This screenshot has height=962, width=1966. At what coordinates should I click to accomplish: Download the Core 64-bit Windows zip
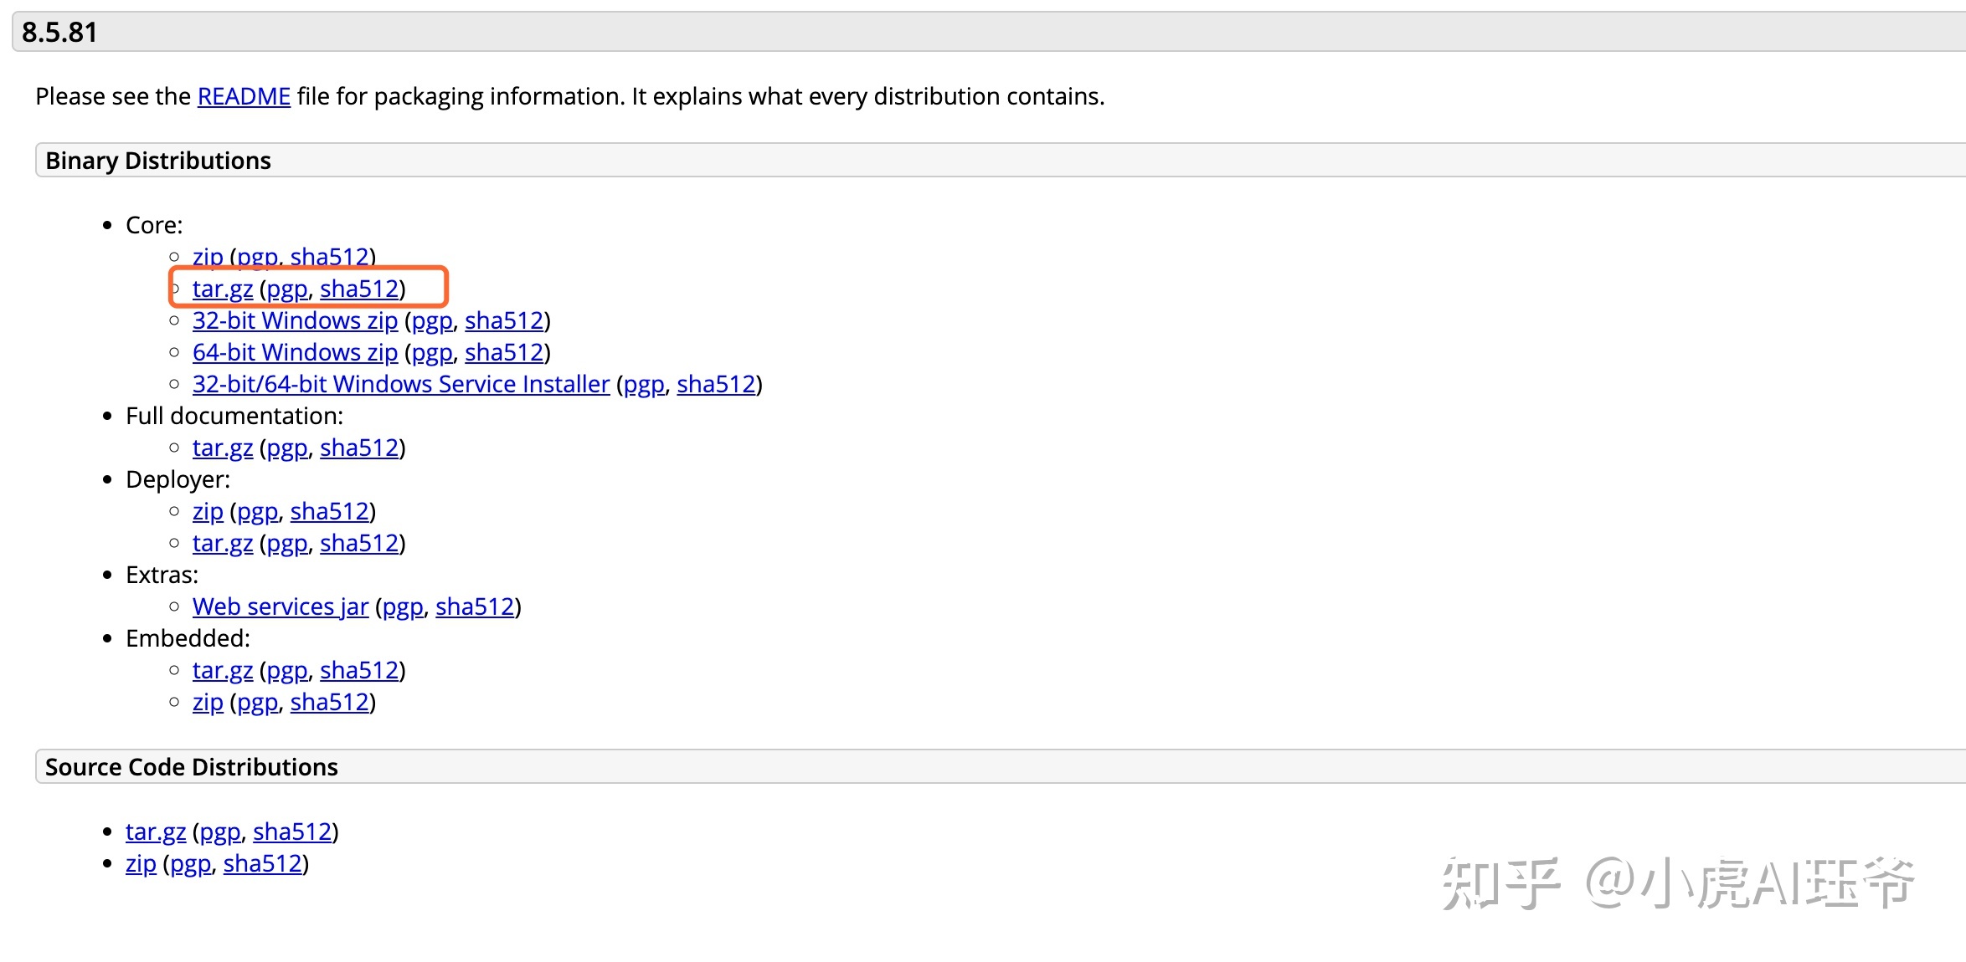click(x=295, y=352)
